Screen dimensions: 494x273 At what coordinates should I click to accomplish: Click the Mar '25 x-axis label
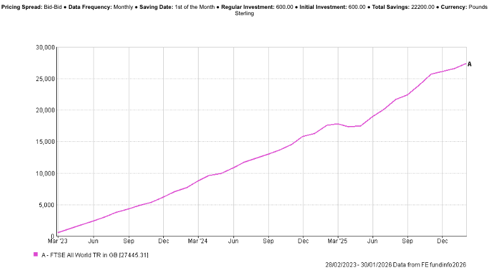[x=338, y=241]
